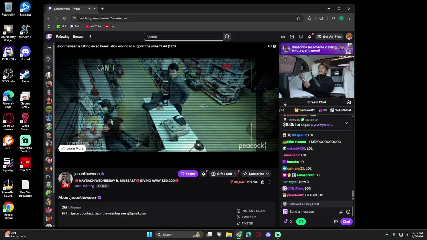The height and width of the screenshot is (240, 427).
Task: Open Chrome apps grid icon
Action: point(48,26)
